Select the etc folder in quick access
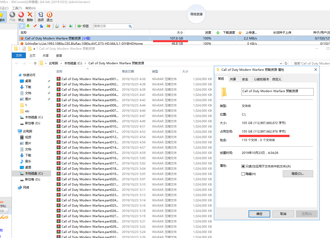This screenshot has height=238, width=330. (27, 111)
